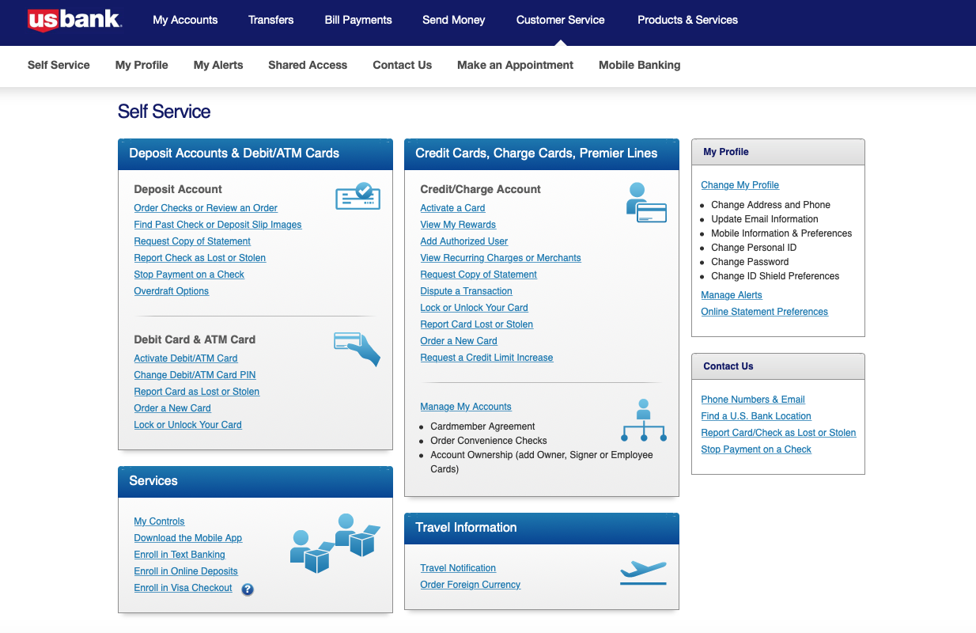The height and width of the screenshot is (633, 976).
Task: Click the US Bank logo
Action: pyautogui.click(x=74, y=20)
